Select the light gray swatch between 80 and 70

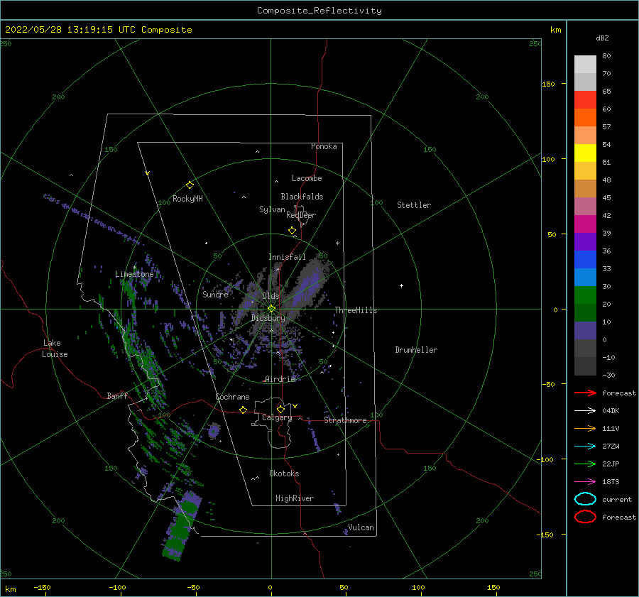point(585,65)
